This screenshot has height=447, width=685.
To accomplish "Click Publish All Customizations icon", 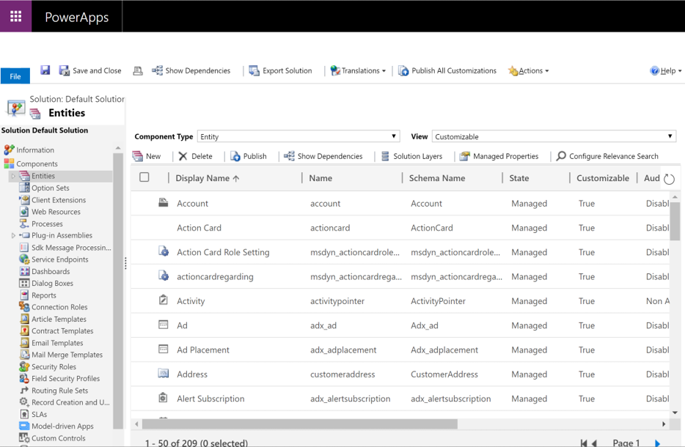I will [x=403, y=71].
